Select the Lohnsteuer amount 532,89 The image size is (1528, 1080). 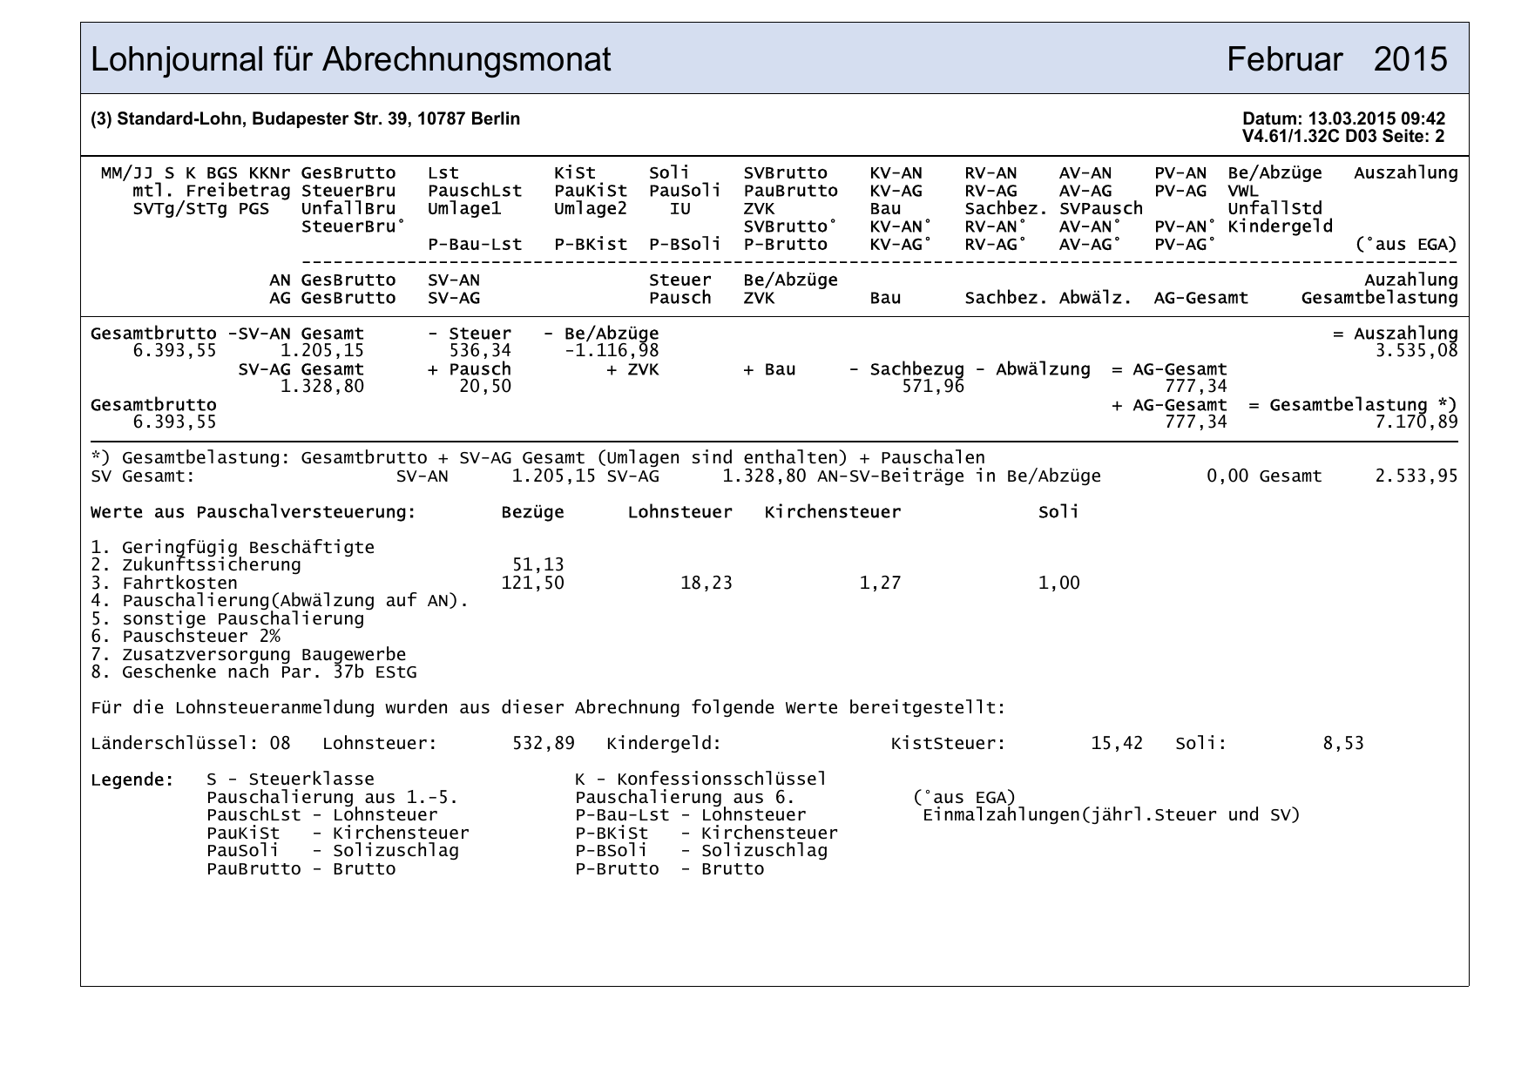pos(543,744)
